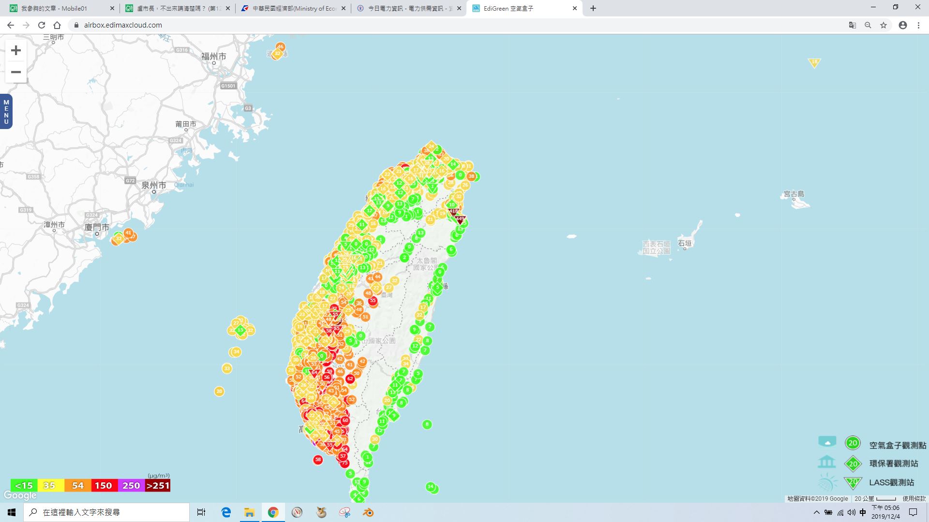Click the green 15 diamond marker on Penghu

(240, 330)
